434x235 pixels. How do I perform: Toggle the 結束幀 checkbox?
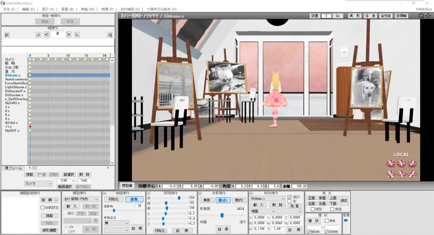tap(327, 232)
